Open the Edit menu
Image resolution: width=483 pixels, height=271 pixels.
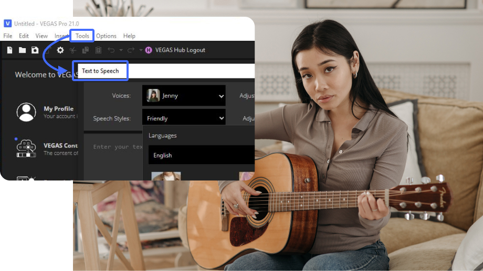[24, 36]
